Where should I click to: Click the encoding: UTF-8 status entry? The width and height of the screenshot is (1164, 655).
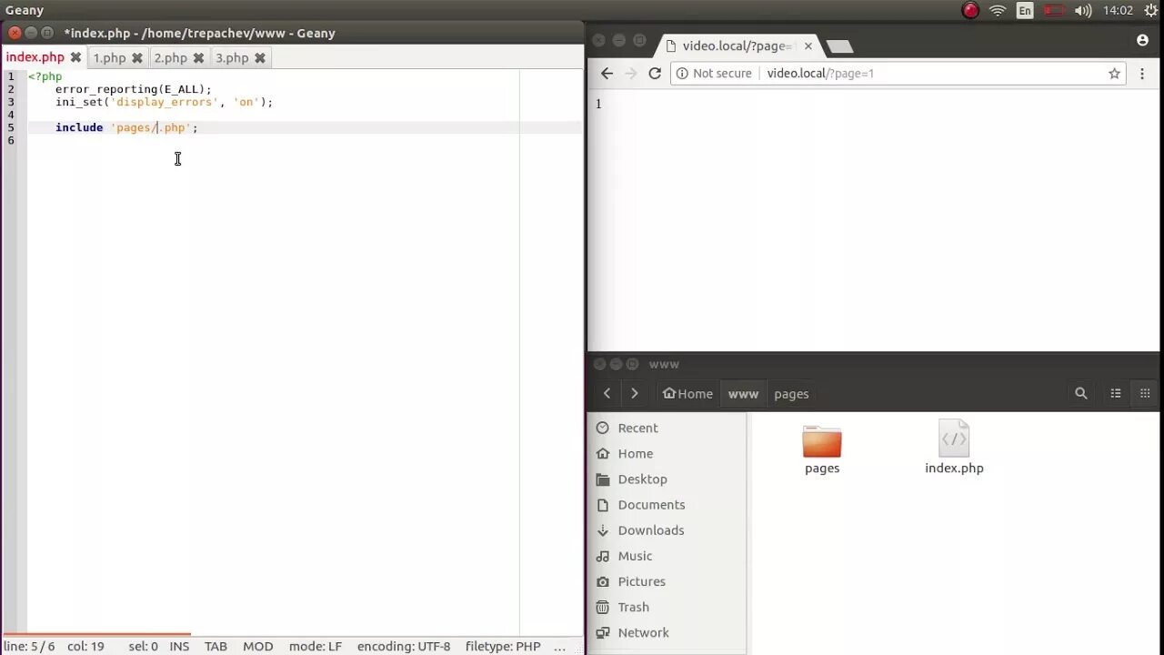pos(404,646)
